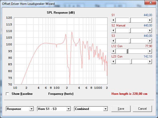
Task: Click the S3 slider thumb
Action: coord(130,41)
